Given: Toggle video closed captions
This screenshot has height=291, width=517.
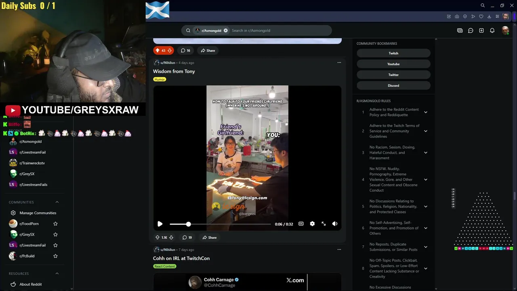Looking at the screenshot, I should coord(301,224).
